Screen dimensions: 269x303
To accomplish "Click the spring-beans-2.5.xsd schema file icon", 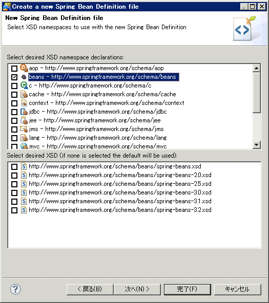I will [x=24, y=184].
